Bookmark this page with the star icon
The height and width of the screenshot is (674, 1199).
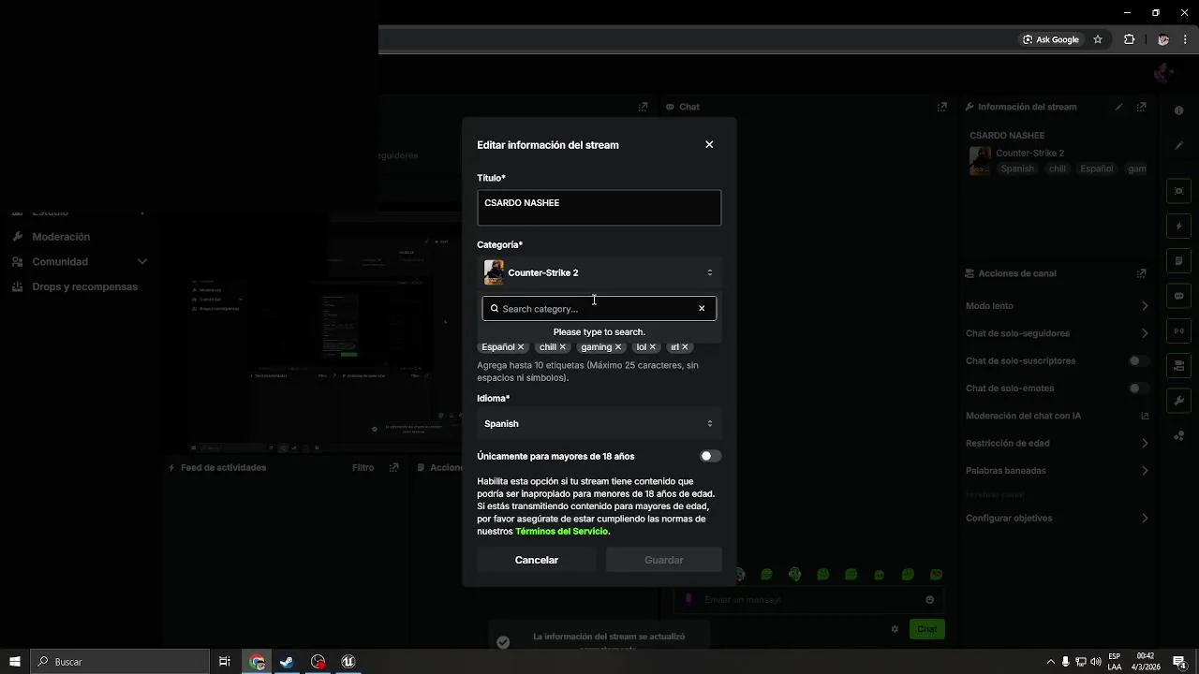(1098, 39)
